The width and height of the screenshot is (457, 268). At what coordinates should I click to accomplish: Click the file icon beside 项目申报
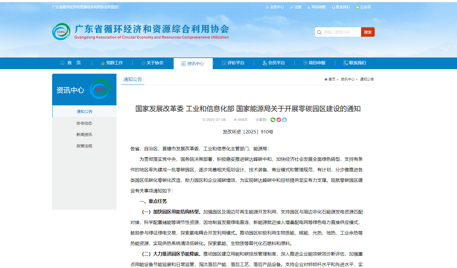pos(305,63)
